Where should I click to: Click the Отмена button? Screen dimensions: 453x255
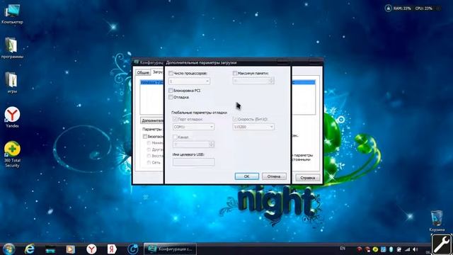(274, 176)
